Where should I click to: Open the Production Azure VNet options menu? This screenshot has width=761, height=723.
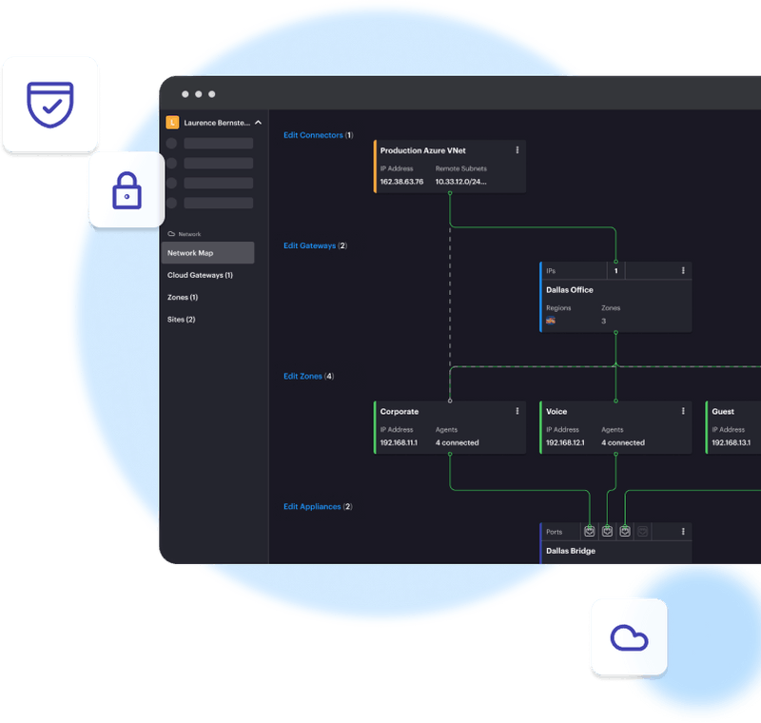click(517, 150)
